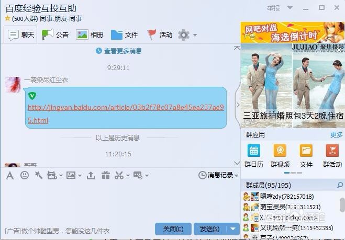Expand the card tool dropdown arrow
This screenshot has width=345, height=240.
click(x=147, y=176)
